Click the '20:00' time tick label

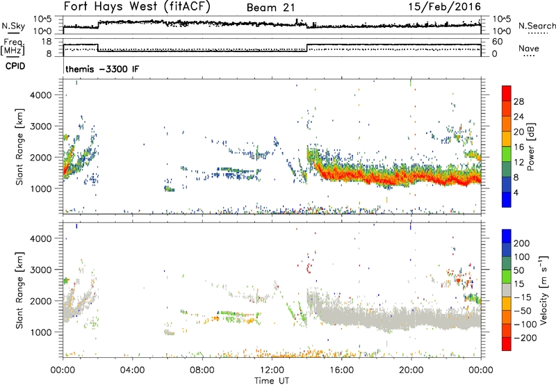pos(411,370)
